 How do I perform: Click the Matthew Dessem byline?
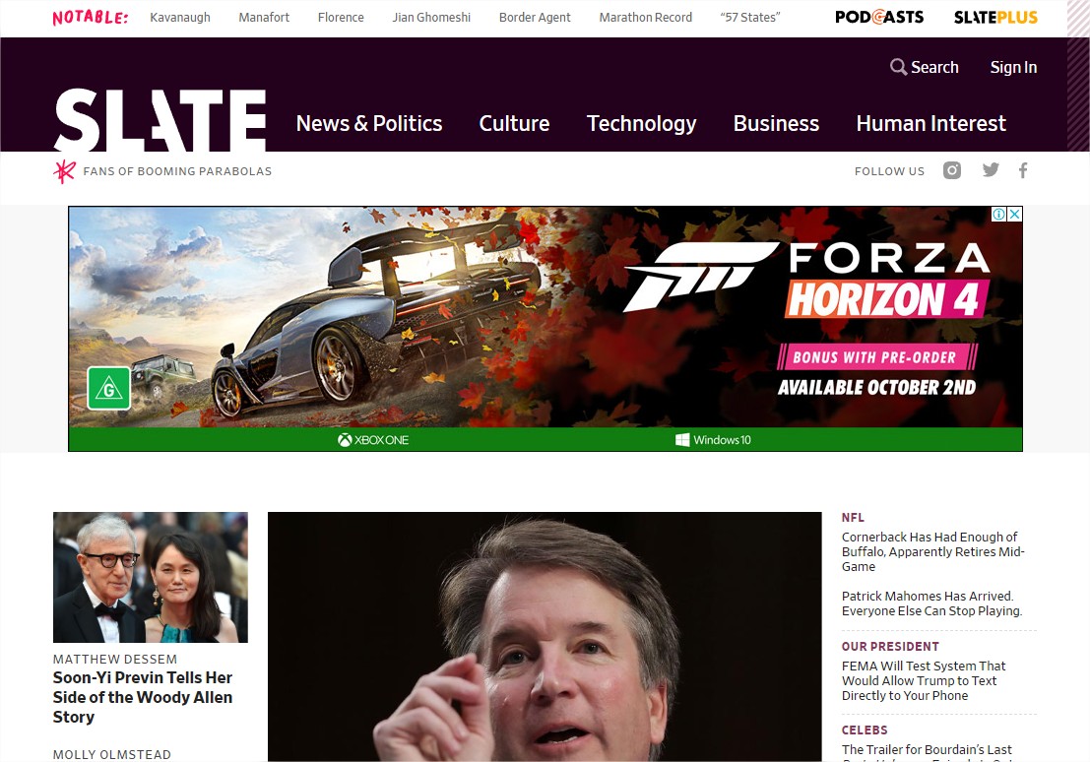(x=114, y=659)
